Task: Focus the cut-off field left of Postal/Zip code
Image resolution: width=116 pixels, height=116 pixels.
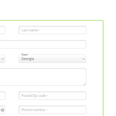Action: tap(3, 95)
